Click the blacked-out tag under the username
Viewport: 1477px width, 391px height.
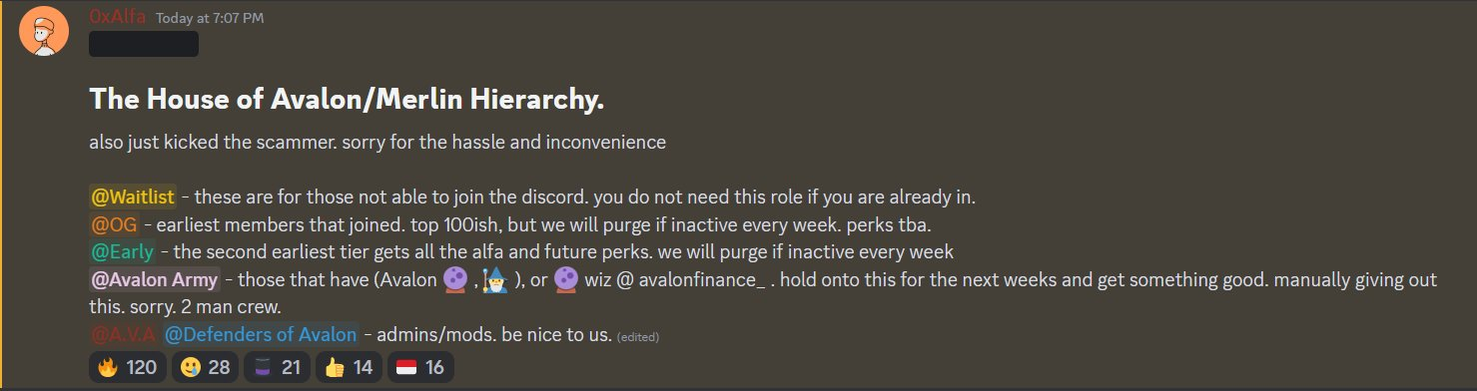pos(144,44)
